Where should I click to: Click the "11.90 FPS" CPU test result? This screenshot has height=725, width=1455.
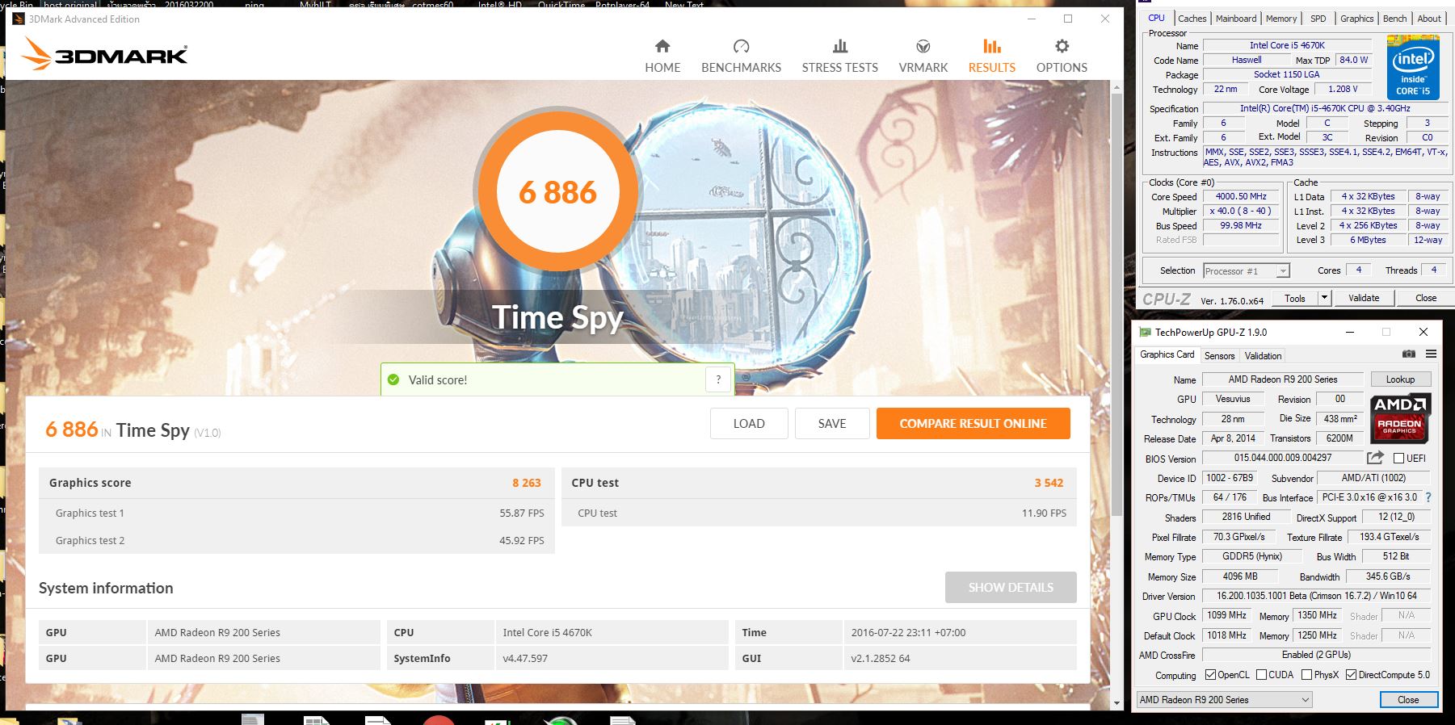(1044, 513)
